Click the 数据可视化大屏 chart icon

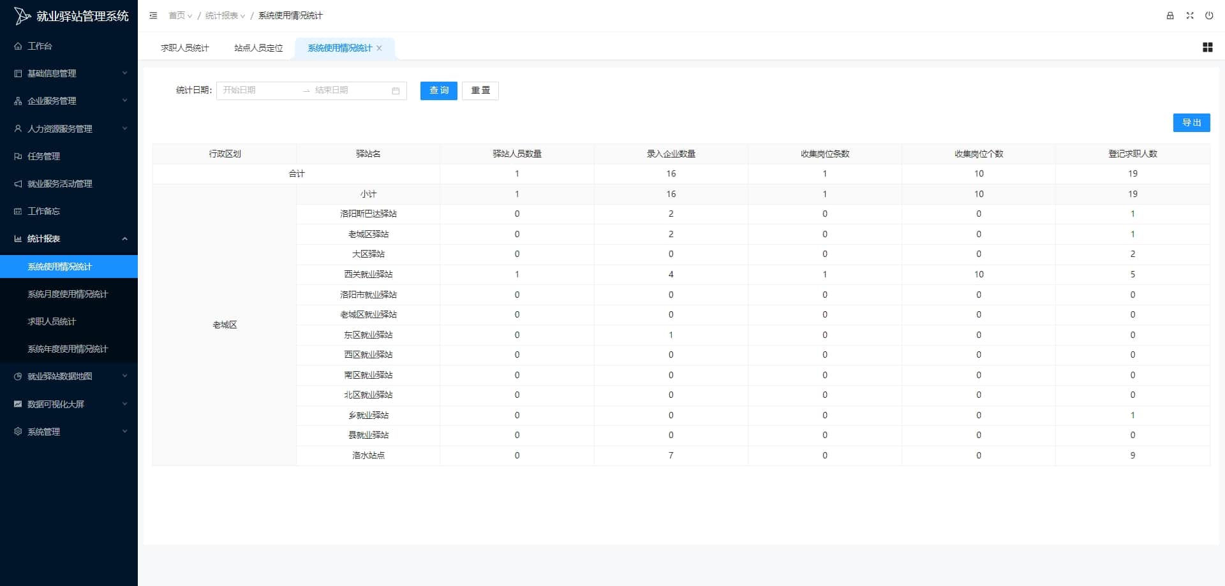point(18,404)
